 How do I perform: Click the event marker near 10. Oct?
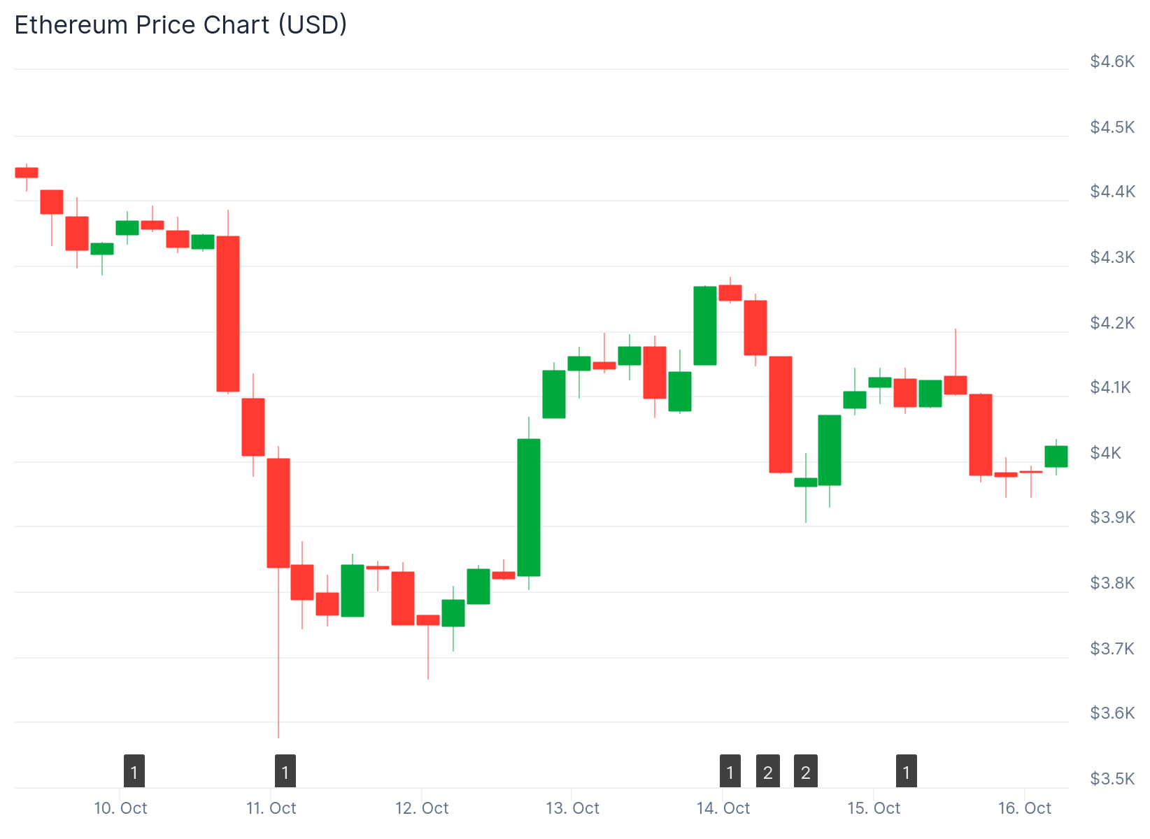pos(134,772)
